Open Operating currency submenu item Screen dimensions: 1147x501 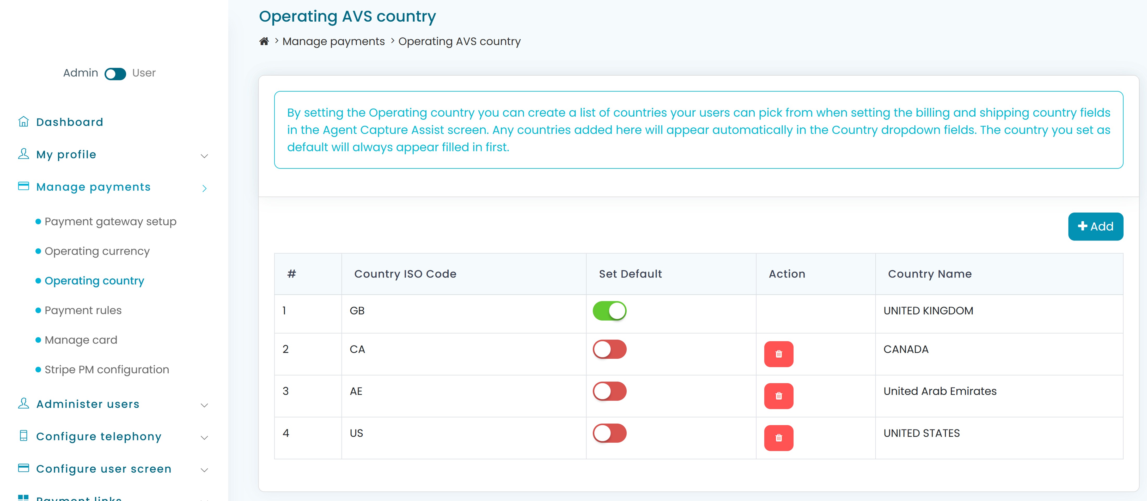[x=97, y=251]
